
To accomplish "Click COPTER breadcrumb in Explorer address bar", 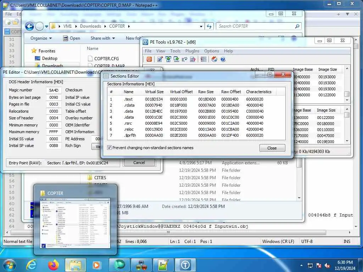I will 117,26.
